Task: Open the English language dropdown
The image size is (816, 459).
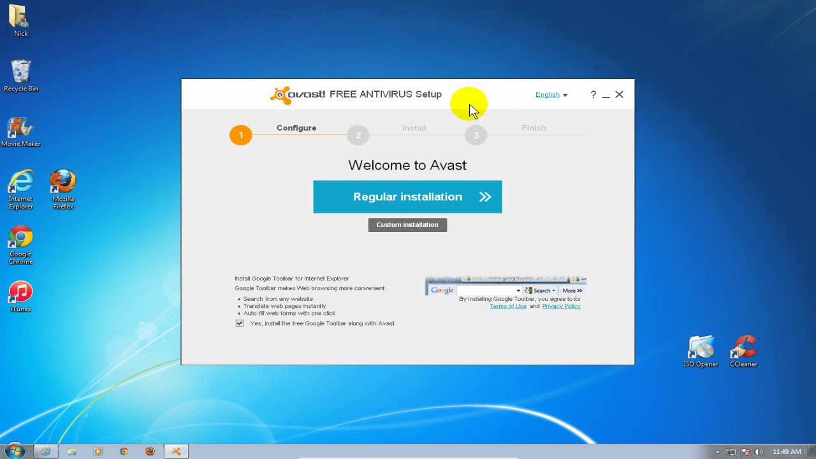Action: tap(551, 94)
